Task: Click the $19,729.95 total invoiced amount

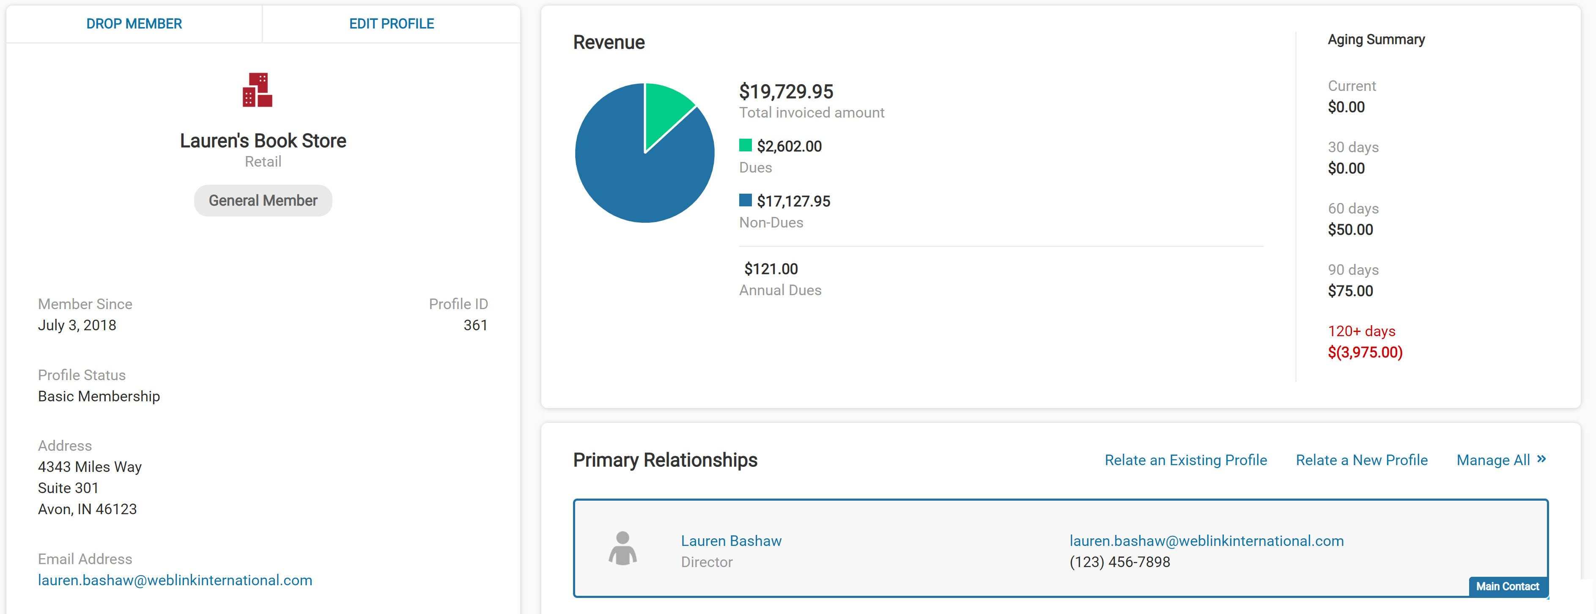Action: 786,92
